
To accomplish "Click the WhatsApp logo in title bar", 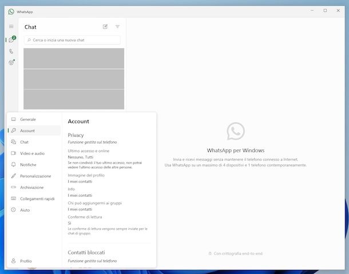I will [11, 11].
